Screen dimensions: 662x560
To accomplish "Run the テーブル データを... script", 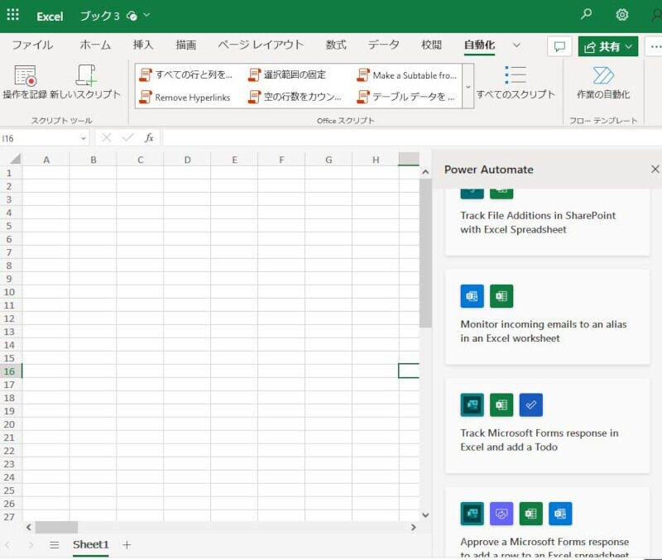I will click(405, 97).
